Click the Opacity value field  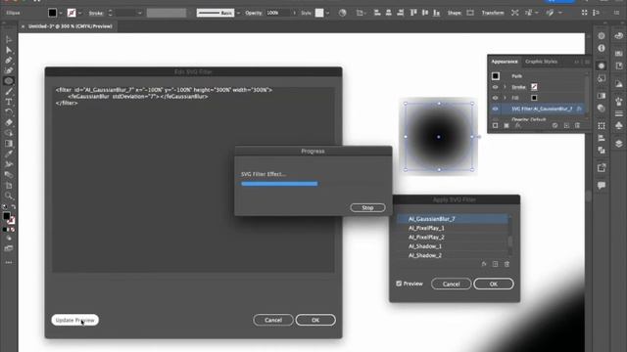point(278,13)
